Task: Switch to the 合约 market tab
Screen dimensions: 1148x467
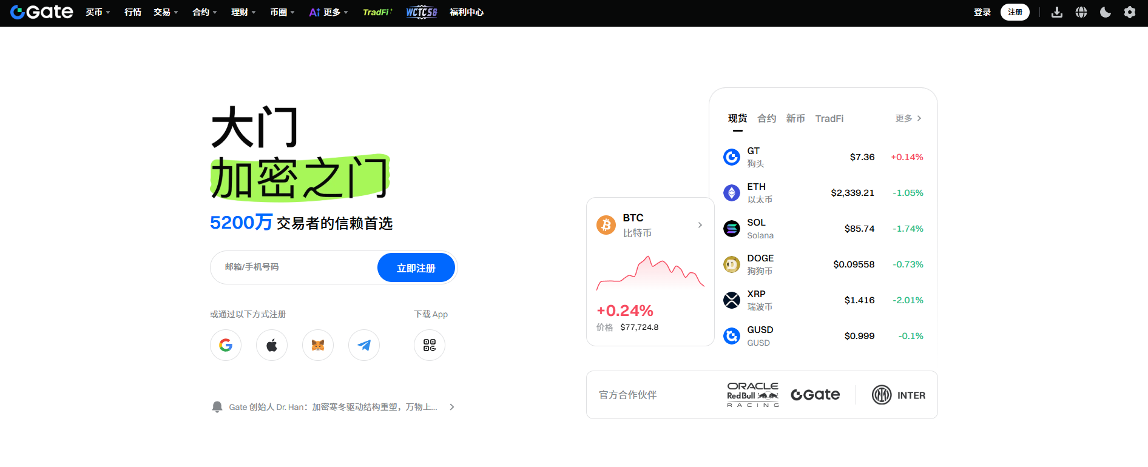Action: click(x=767, y=118)
